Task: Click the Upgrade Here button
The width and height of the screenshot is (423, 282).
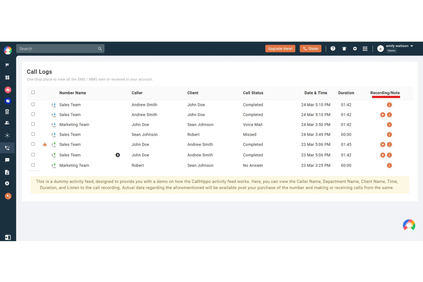Action: [x=280, y=49]
